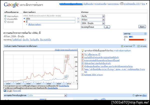Open help icon next to คาดการณ์
Screen dimensions: 150x105
pos(134,45)
